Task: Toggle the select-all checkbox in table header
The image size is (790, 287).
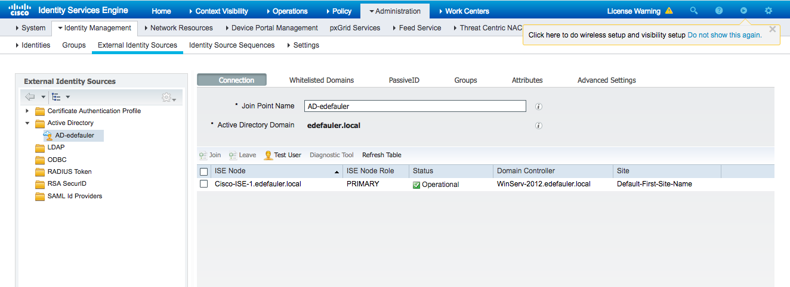Action: (203, 171)
